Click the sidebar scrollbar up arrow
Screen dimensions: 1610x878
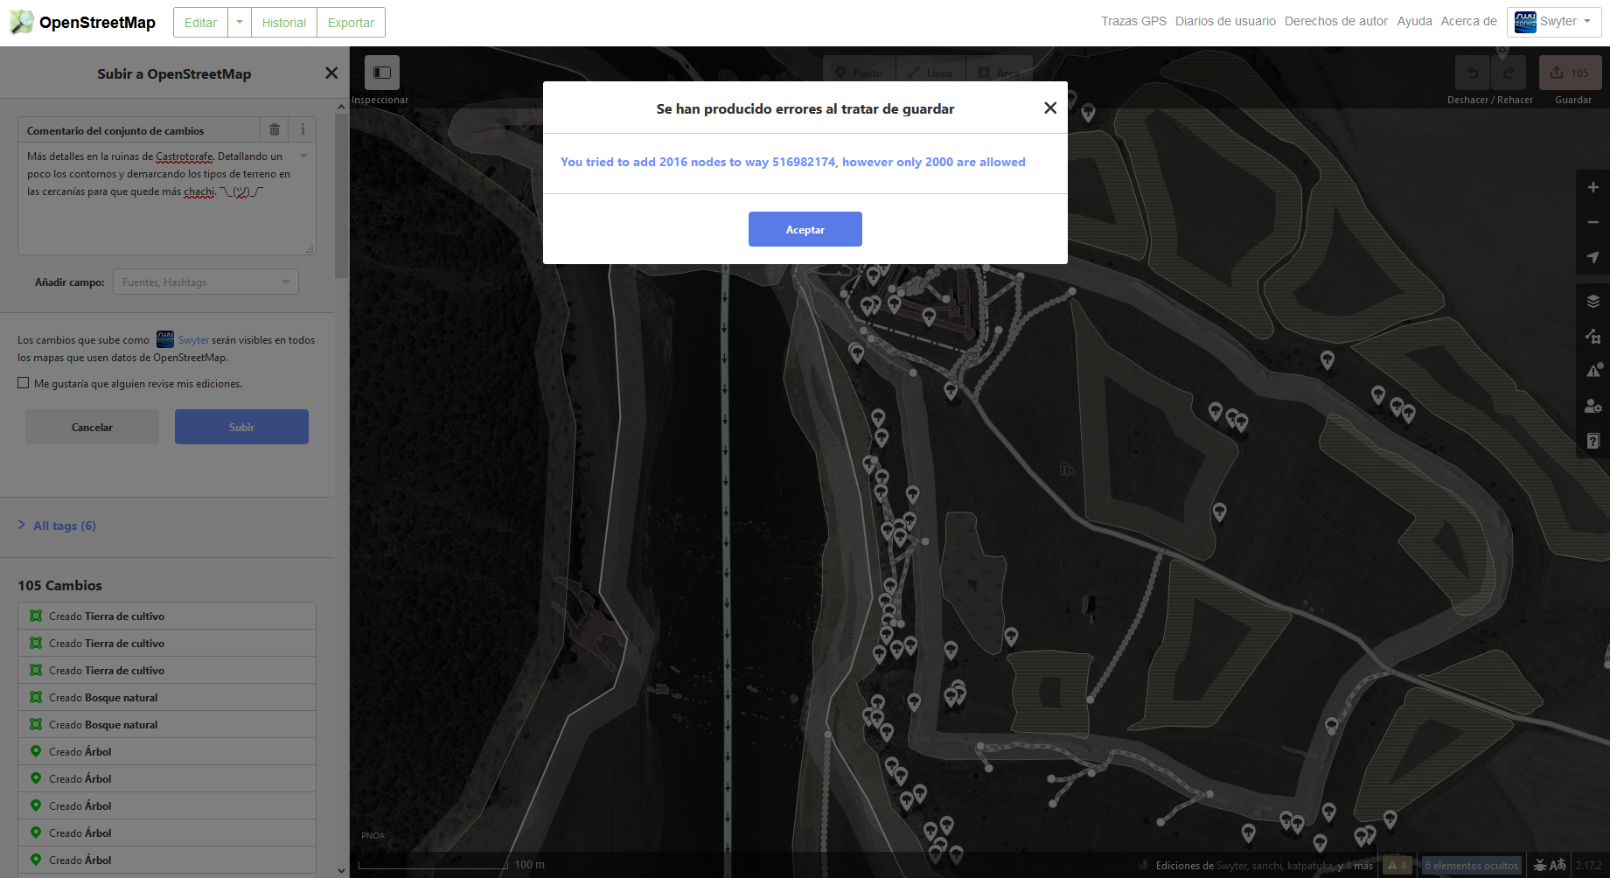341,107
